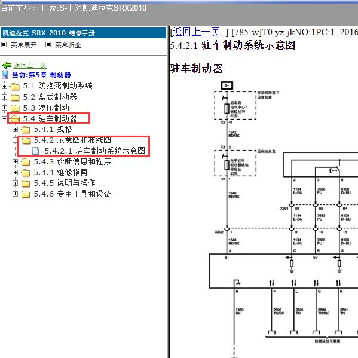This screenshot has height=358, width=358.
Task: Expand the 5.3 液压制动 node
Action: tap(4, 108)
